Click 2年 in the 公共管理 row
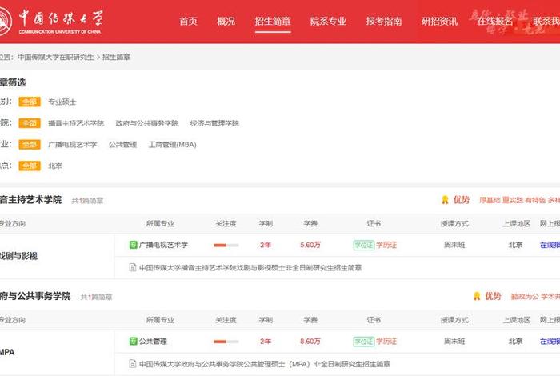The height and width of the screenshot is (376, 560). pos(266,342)
